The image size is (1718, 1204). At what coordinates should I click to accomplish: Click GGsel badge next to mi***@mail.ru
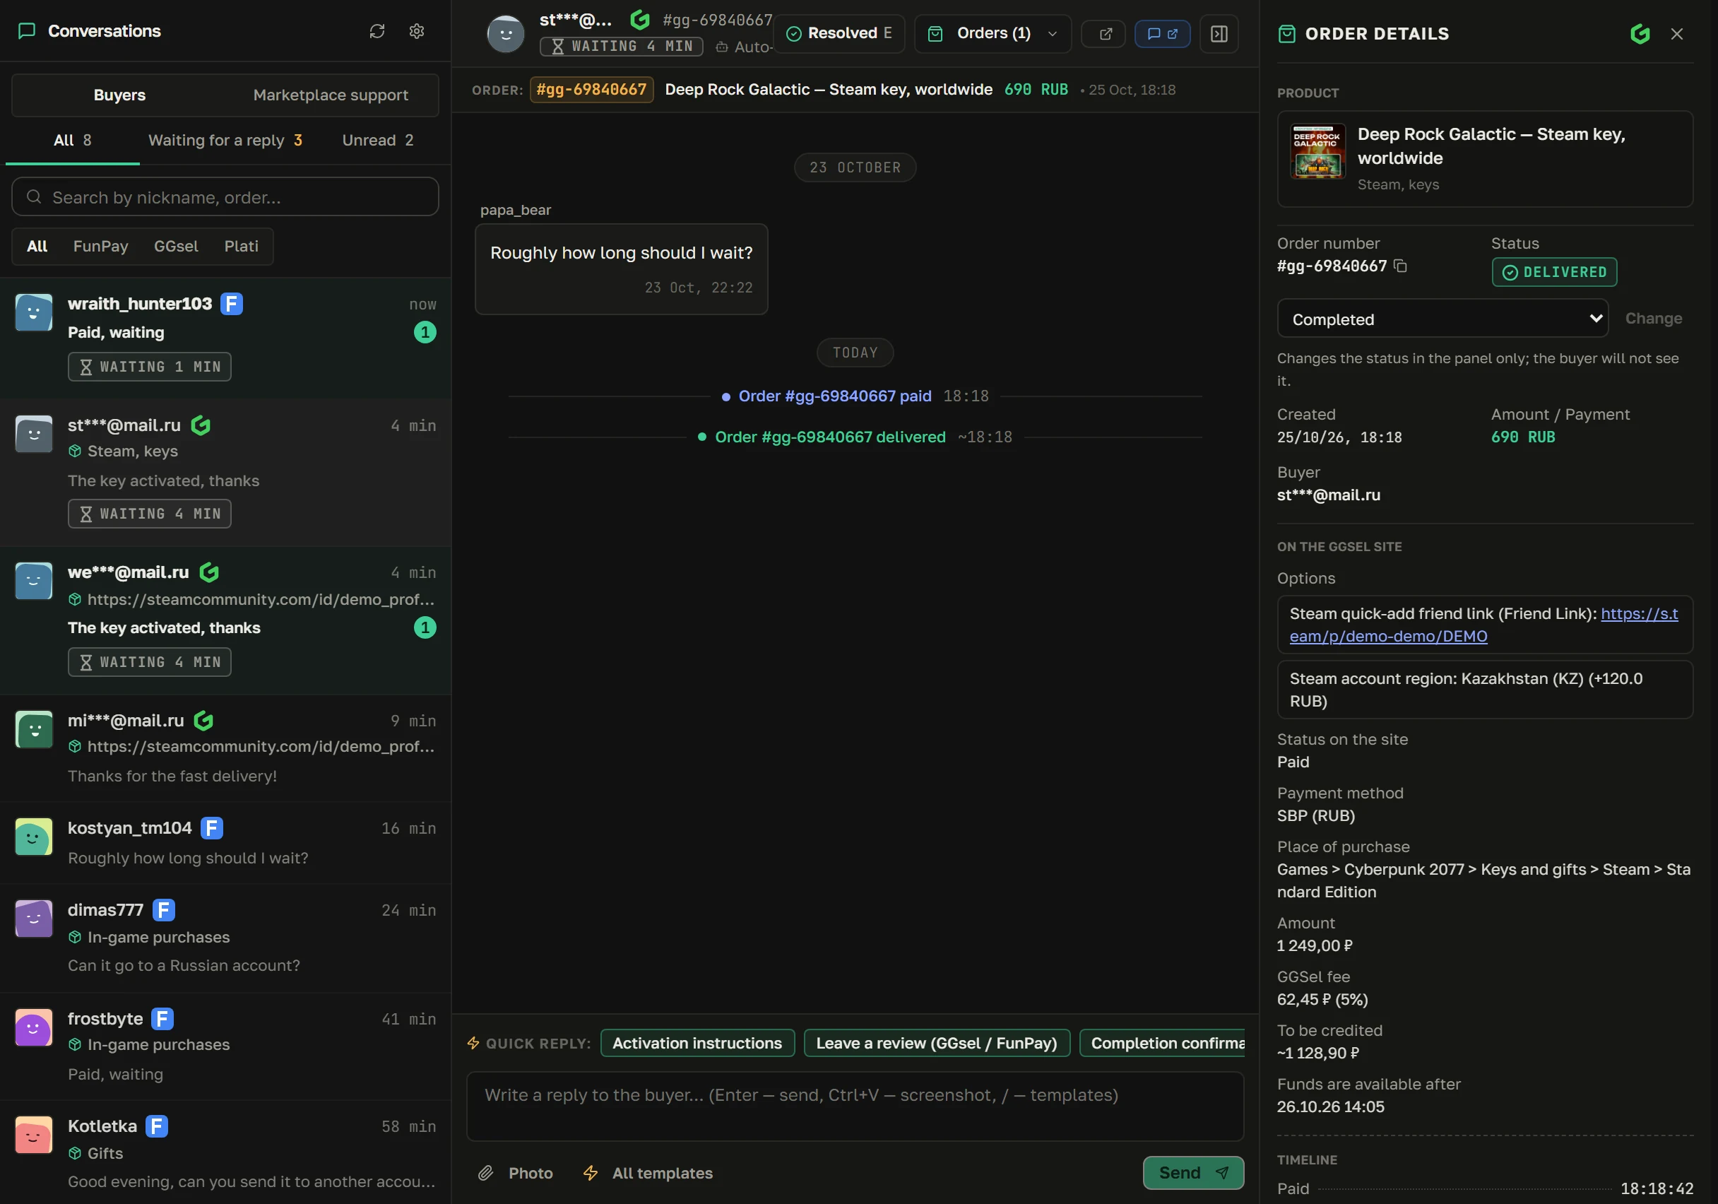[x=203, y=721]
